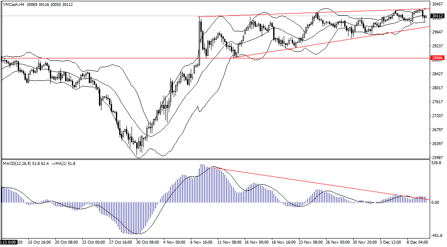Click the 8 Dec 04:00 time label
The image size is (447, 247).
click(418, 243)
